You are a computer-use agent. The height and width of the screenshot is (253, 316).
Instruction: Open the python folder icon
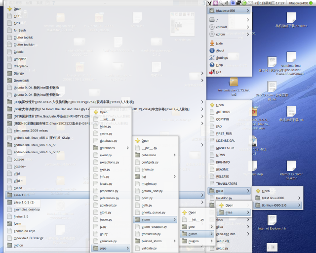[x=9, y=245]
